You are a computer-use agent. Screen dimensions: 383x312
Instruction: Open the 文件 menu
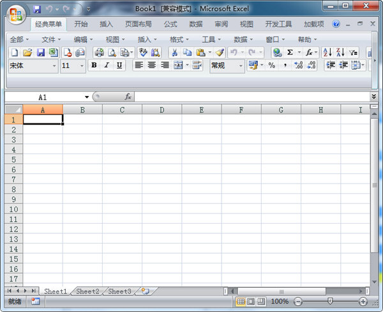(51, 40)
